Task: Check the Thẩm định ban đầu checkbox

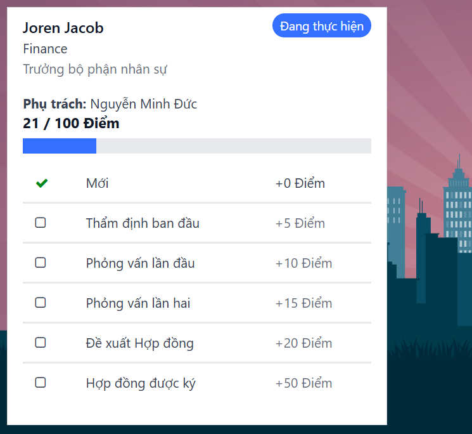Action: point(41,223)
